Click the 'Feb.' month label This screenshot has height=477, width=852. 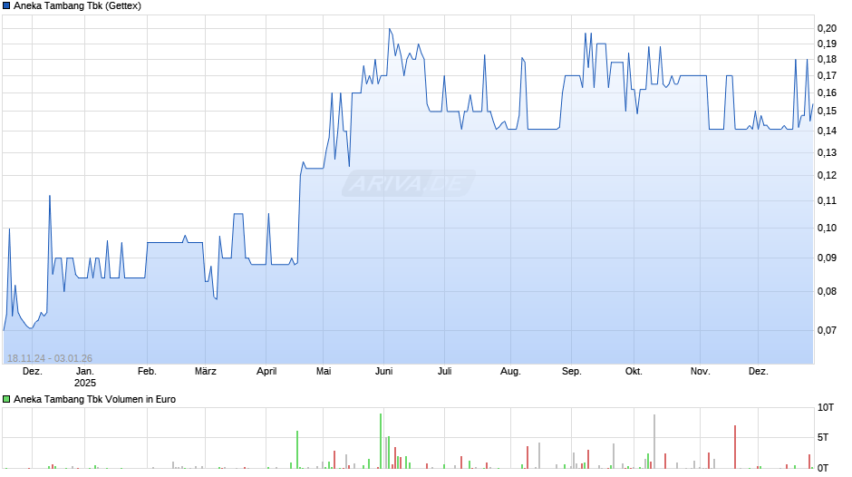coord(147,372)
